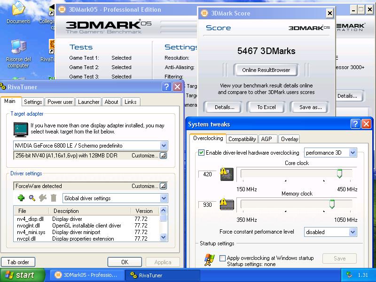Click the memory clock value field 930

[x=207, y=204]
